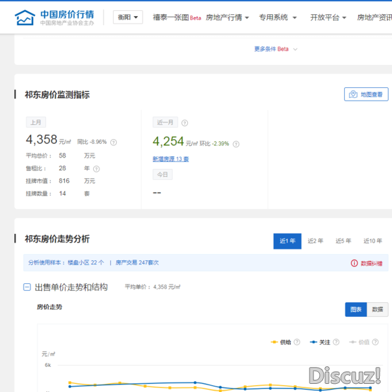The height and width of the screenshot is (392, 392).
Task: Expand the 开放平台 menu
Action: click(328, 18)
